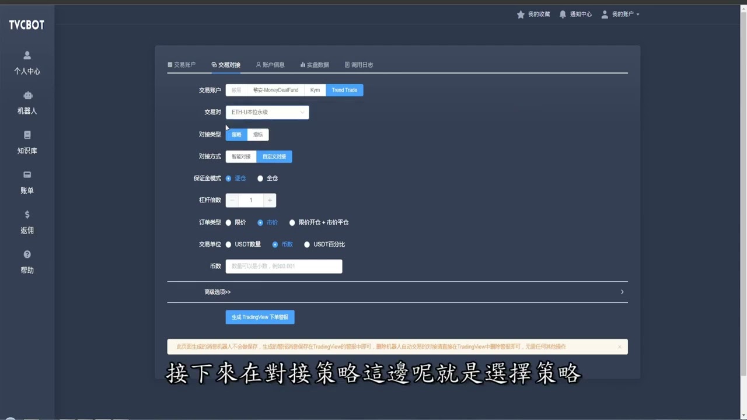Open the 我的账户 account menu
Screen dimensions: 747x420
(x=620, y=14)
